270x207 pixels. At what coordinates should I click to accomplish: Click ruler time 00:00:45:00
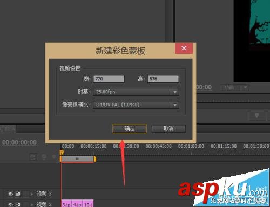pyautogui.click(x=159, y=146)
